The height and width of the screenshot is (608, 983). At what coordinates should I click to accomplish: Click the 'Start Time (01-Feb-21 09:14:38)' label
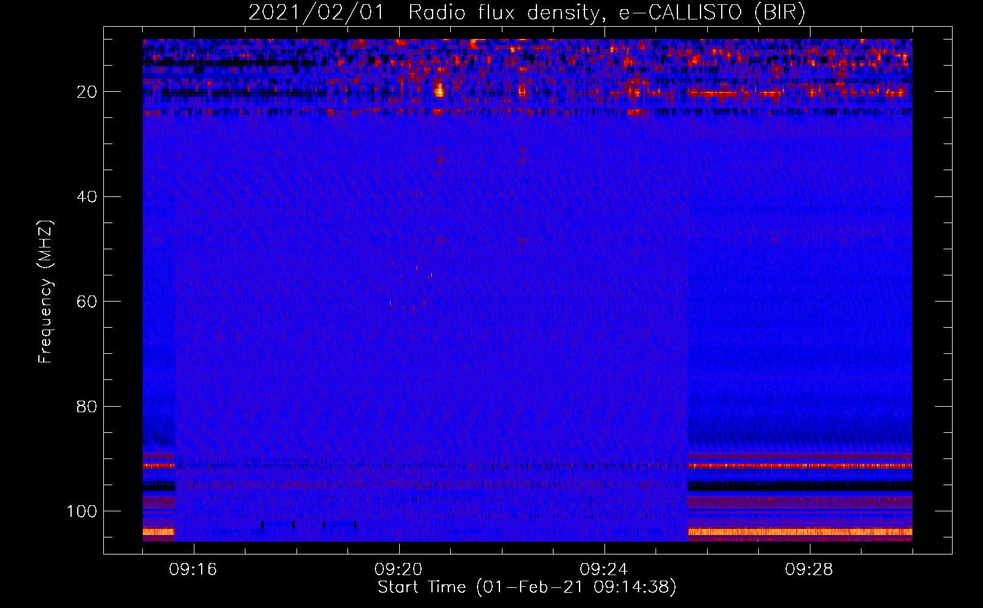tap(527, 587)
